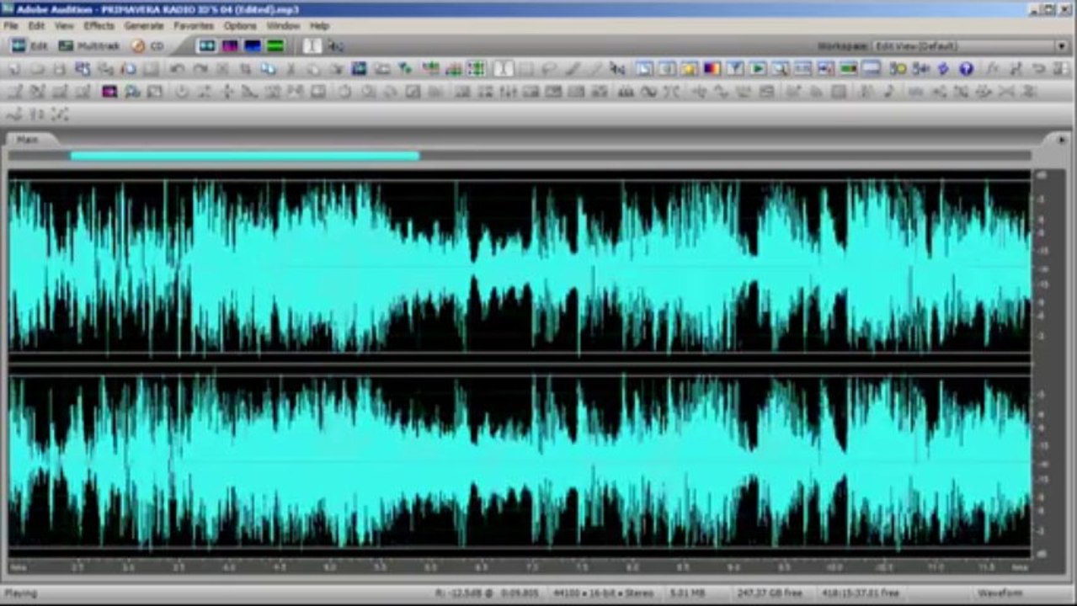Click the New file icon
The width and height of the screenshot is (1077, 606).
click(14, 69)
